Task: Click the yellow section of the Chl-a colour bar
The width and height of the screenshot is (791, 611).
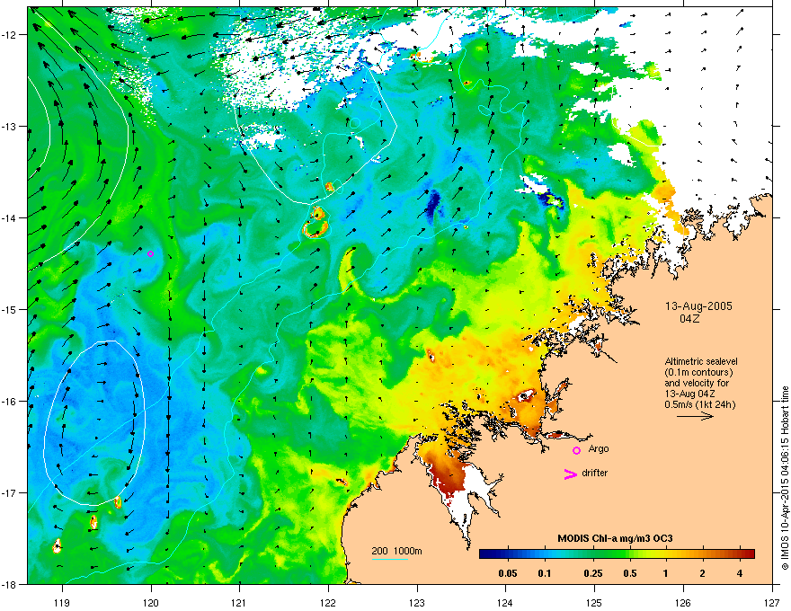Action: [x=653, y=554]
